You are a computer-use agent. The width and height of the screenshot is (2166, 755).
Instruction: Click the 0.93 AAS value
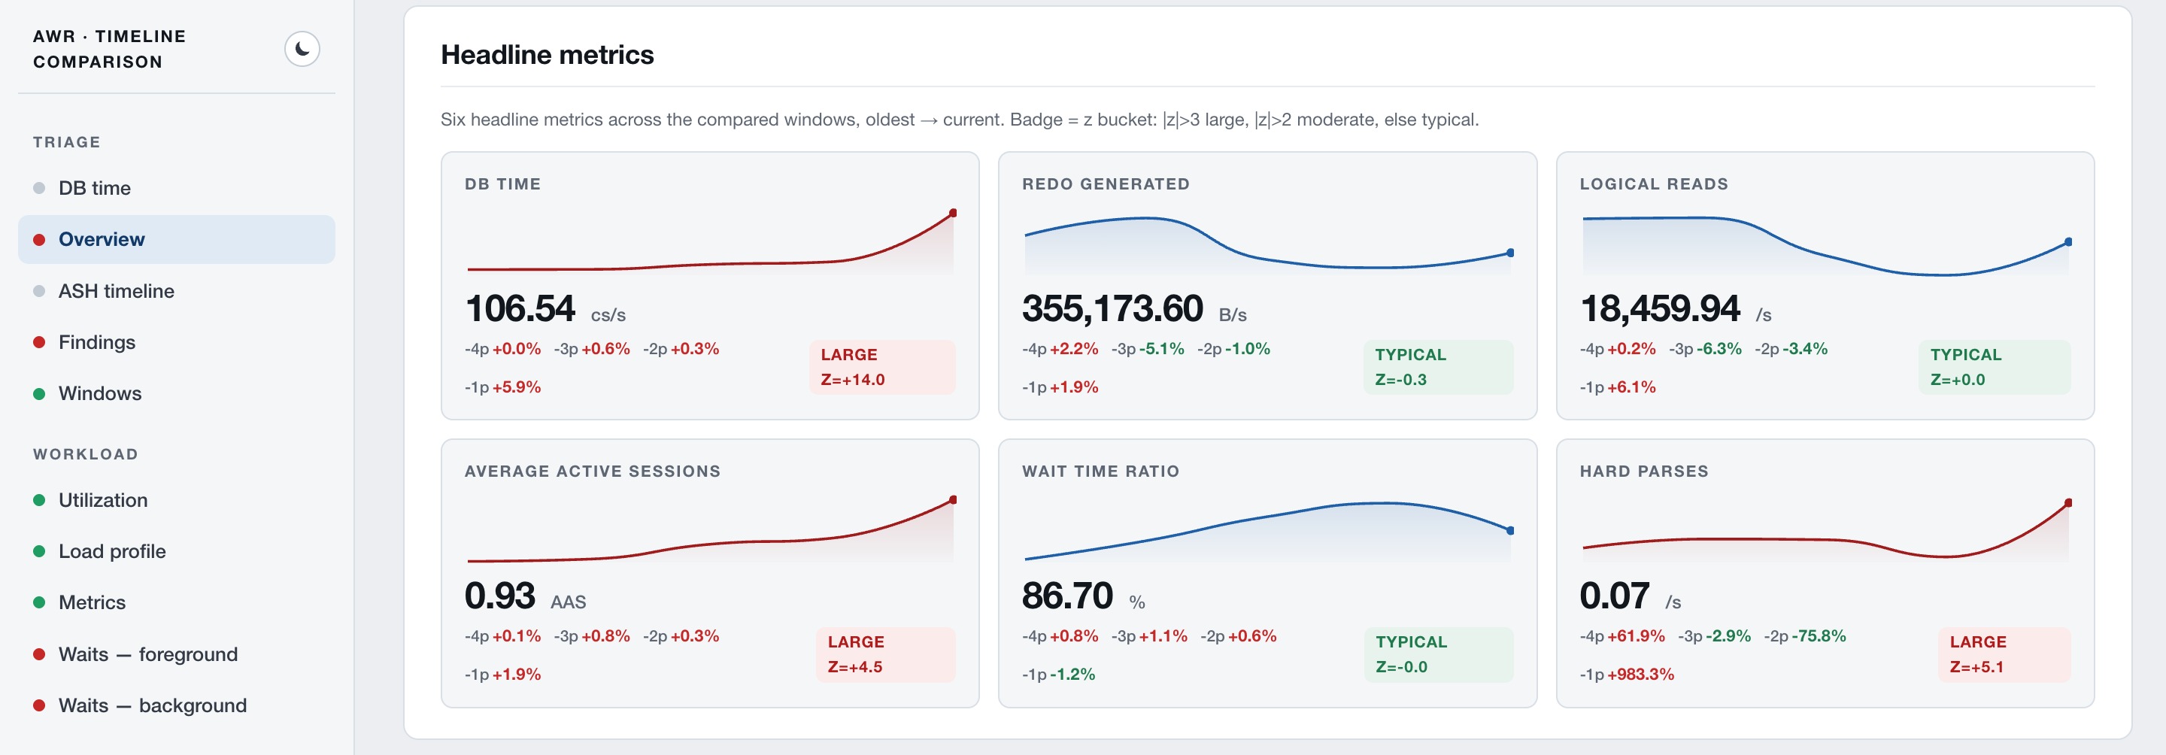pos(499,596)
